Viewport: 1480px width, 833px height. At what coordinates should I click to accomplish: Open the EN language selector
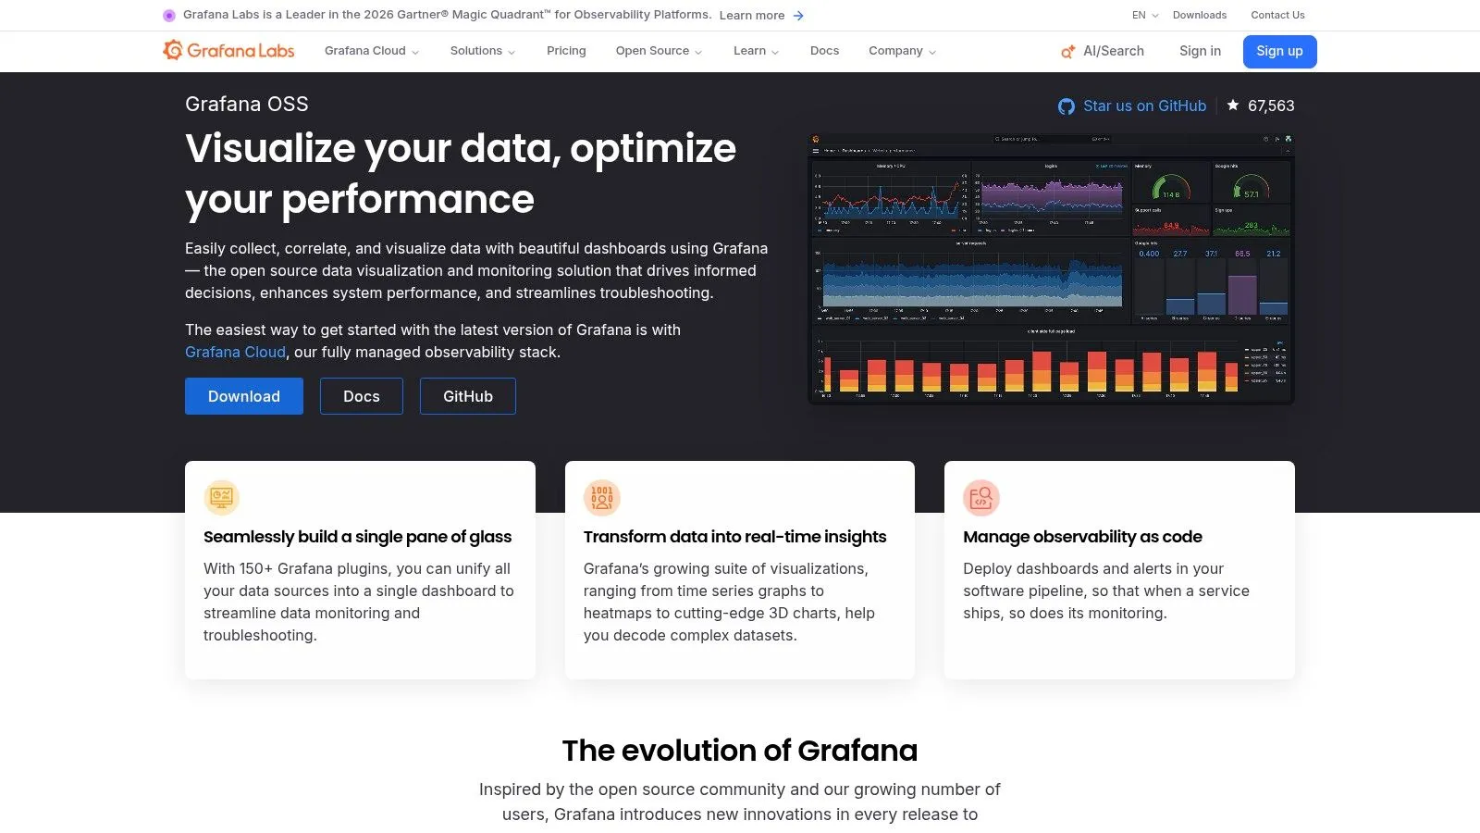pyautogui.click(x=1145, y=15)
